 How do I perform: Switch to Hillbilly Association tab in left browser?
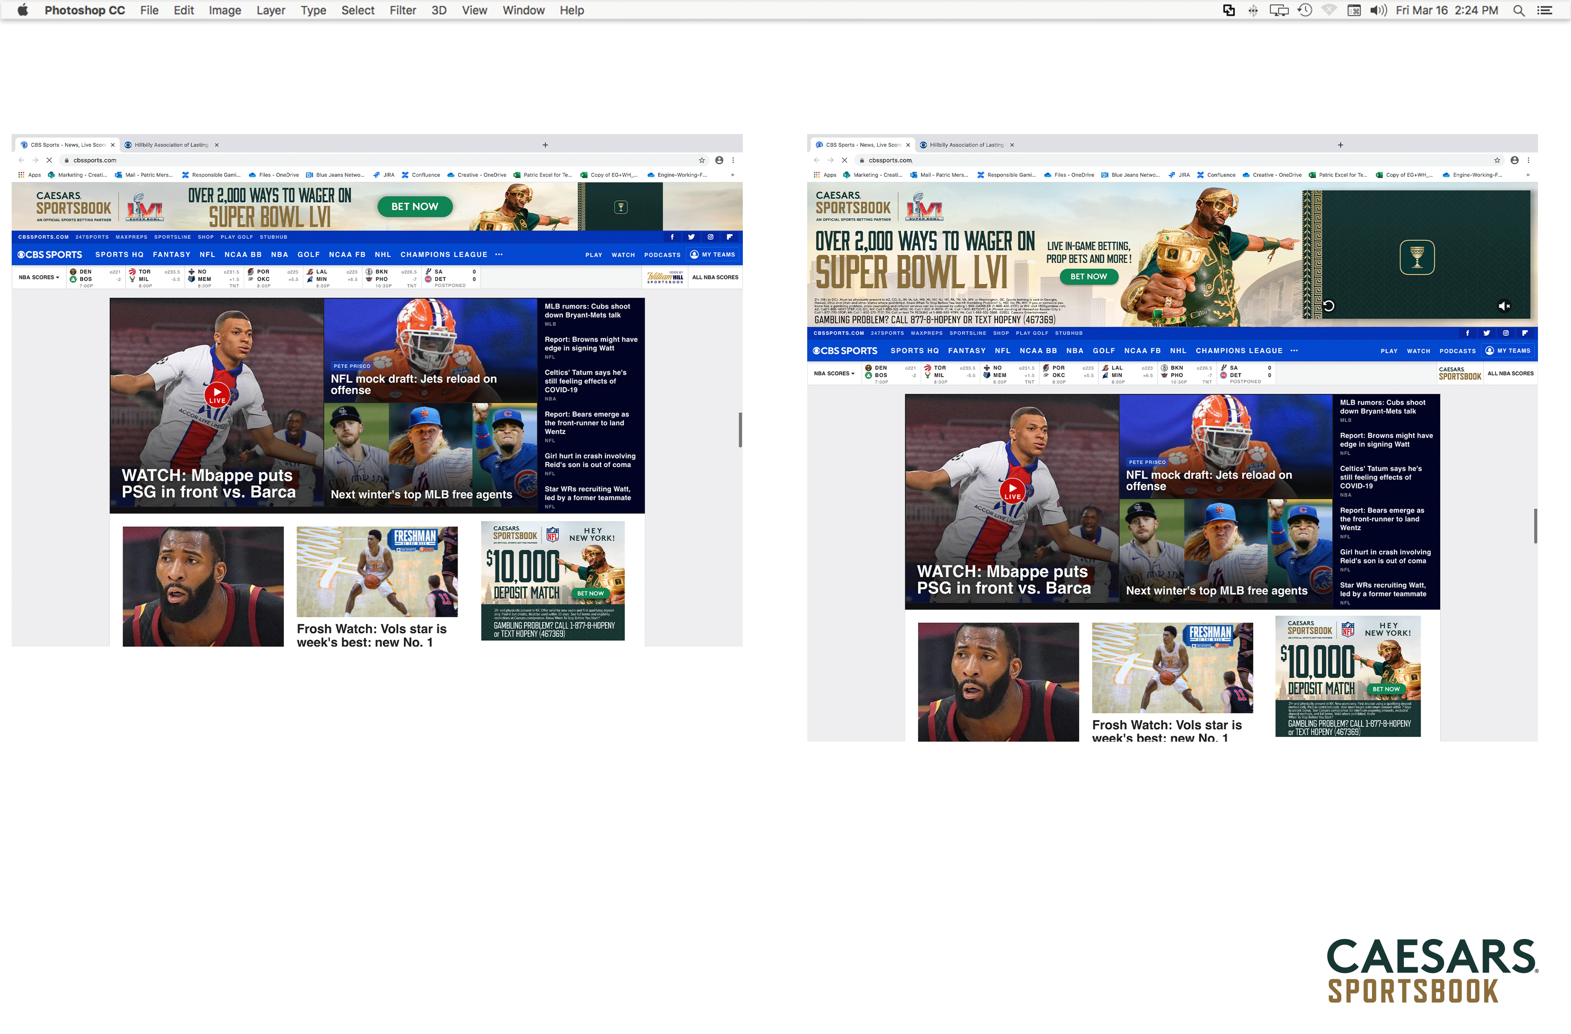tap(172, 145)
